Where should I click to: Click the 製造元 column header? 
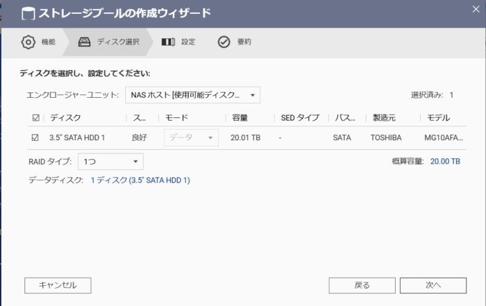[384, 118]
